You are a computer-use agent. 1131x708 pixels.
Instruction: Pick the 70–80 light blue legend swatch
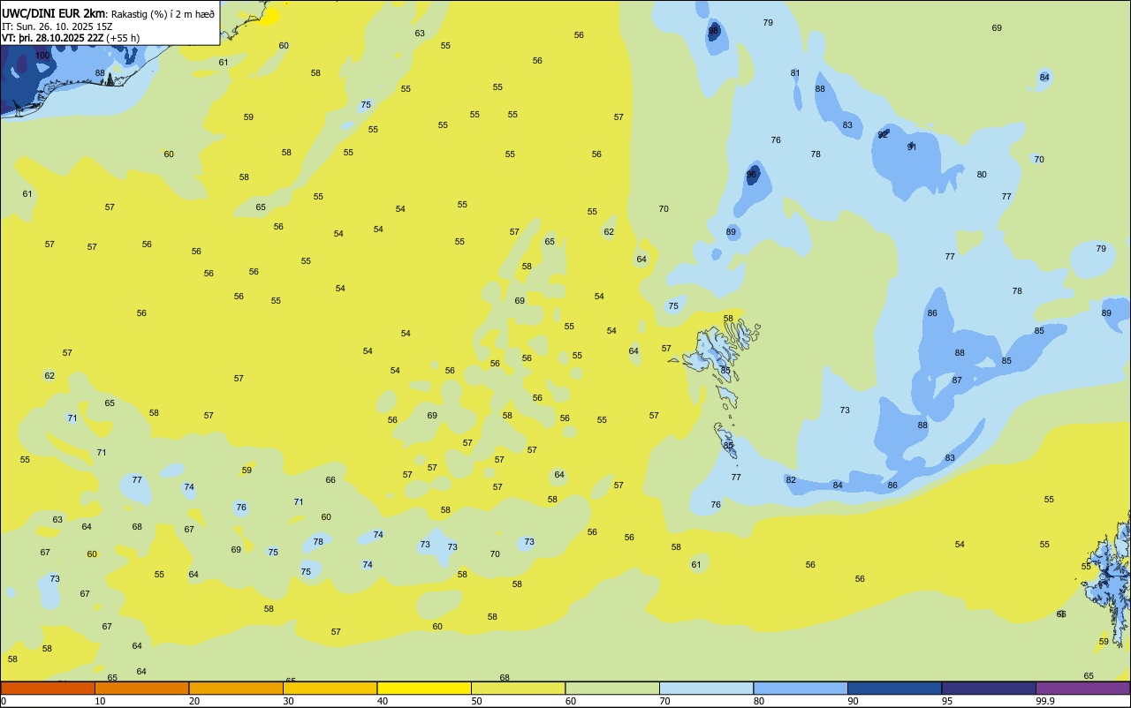(x=706, y=688)
